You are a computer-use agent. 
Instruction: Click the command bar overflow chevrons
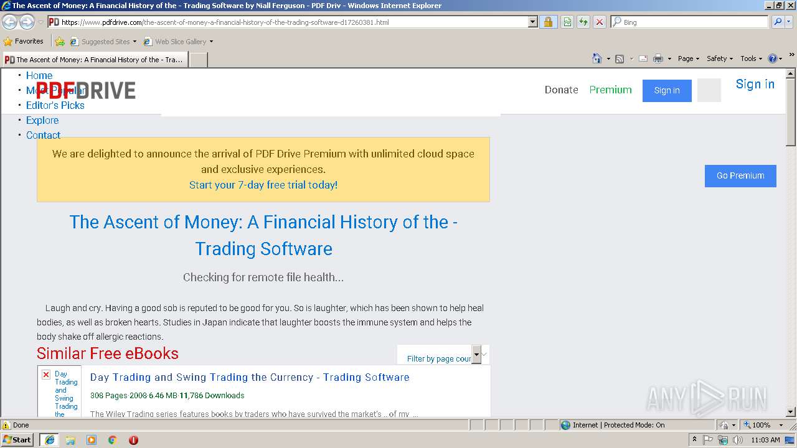point(791,56)
